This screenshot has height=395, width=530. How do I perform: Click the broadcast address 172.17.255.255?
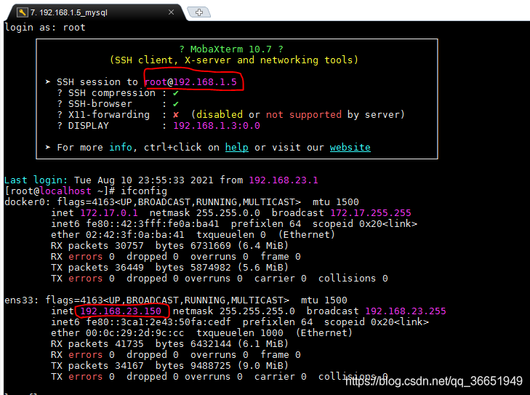coord(371,212)
